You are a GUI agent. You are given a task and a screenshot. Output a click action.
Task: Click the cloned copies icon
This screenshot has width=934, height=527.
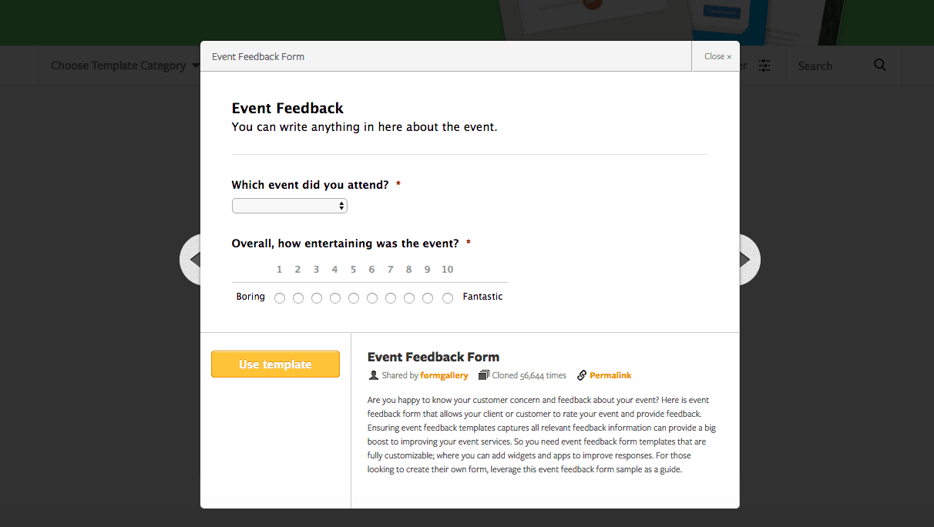(x=484, y=375)
